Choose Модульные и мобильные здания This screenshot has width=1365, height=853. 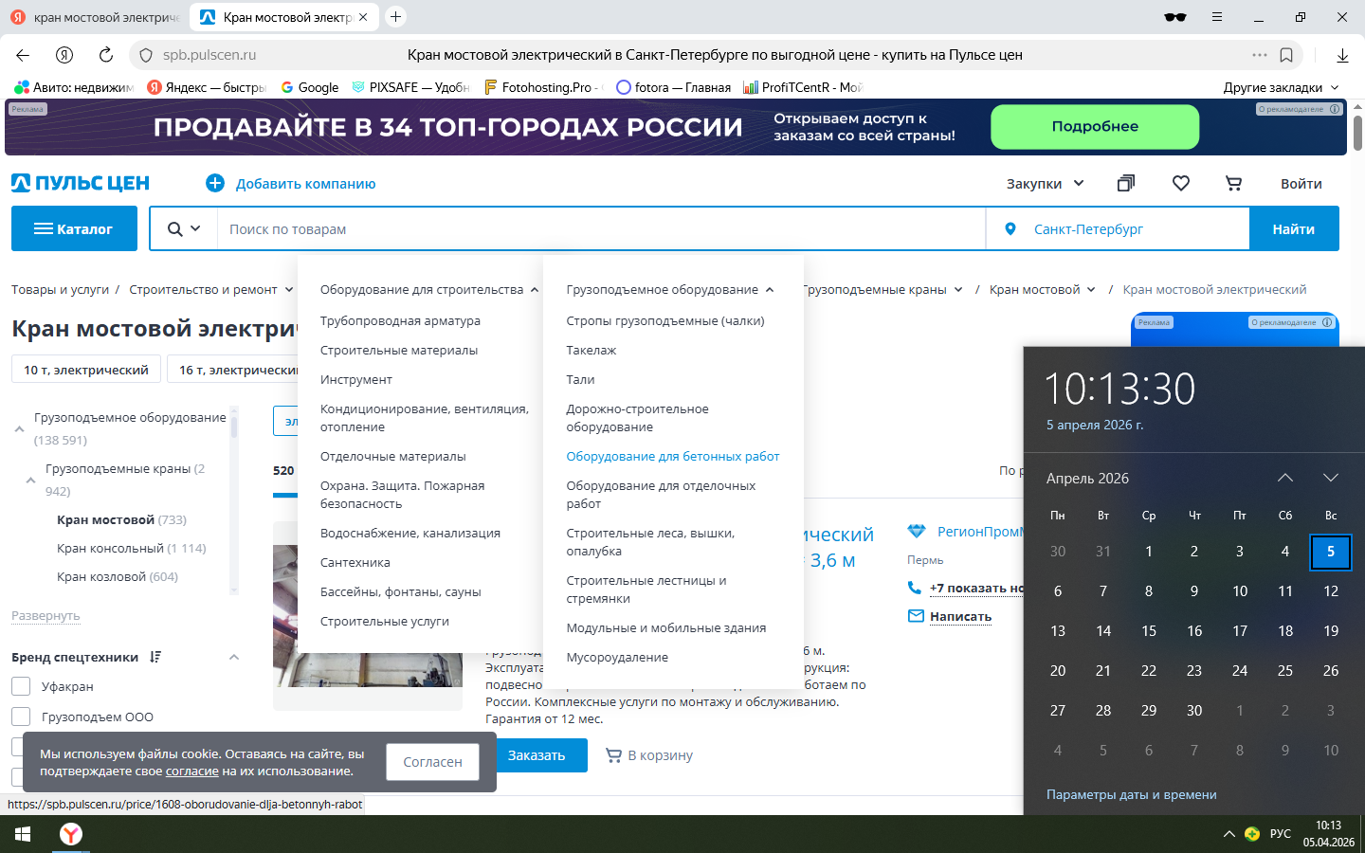[666, 628]
